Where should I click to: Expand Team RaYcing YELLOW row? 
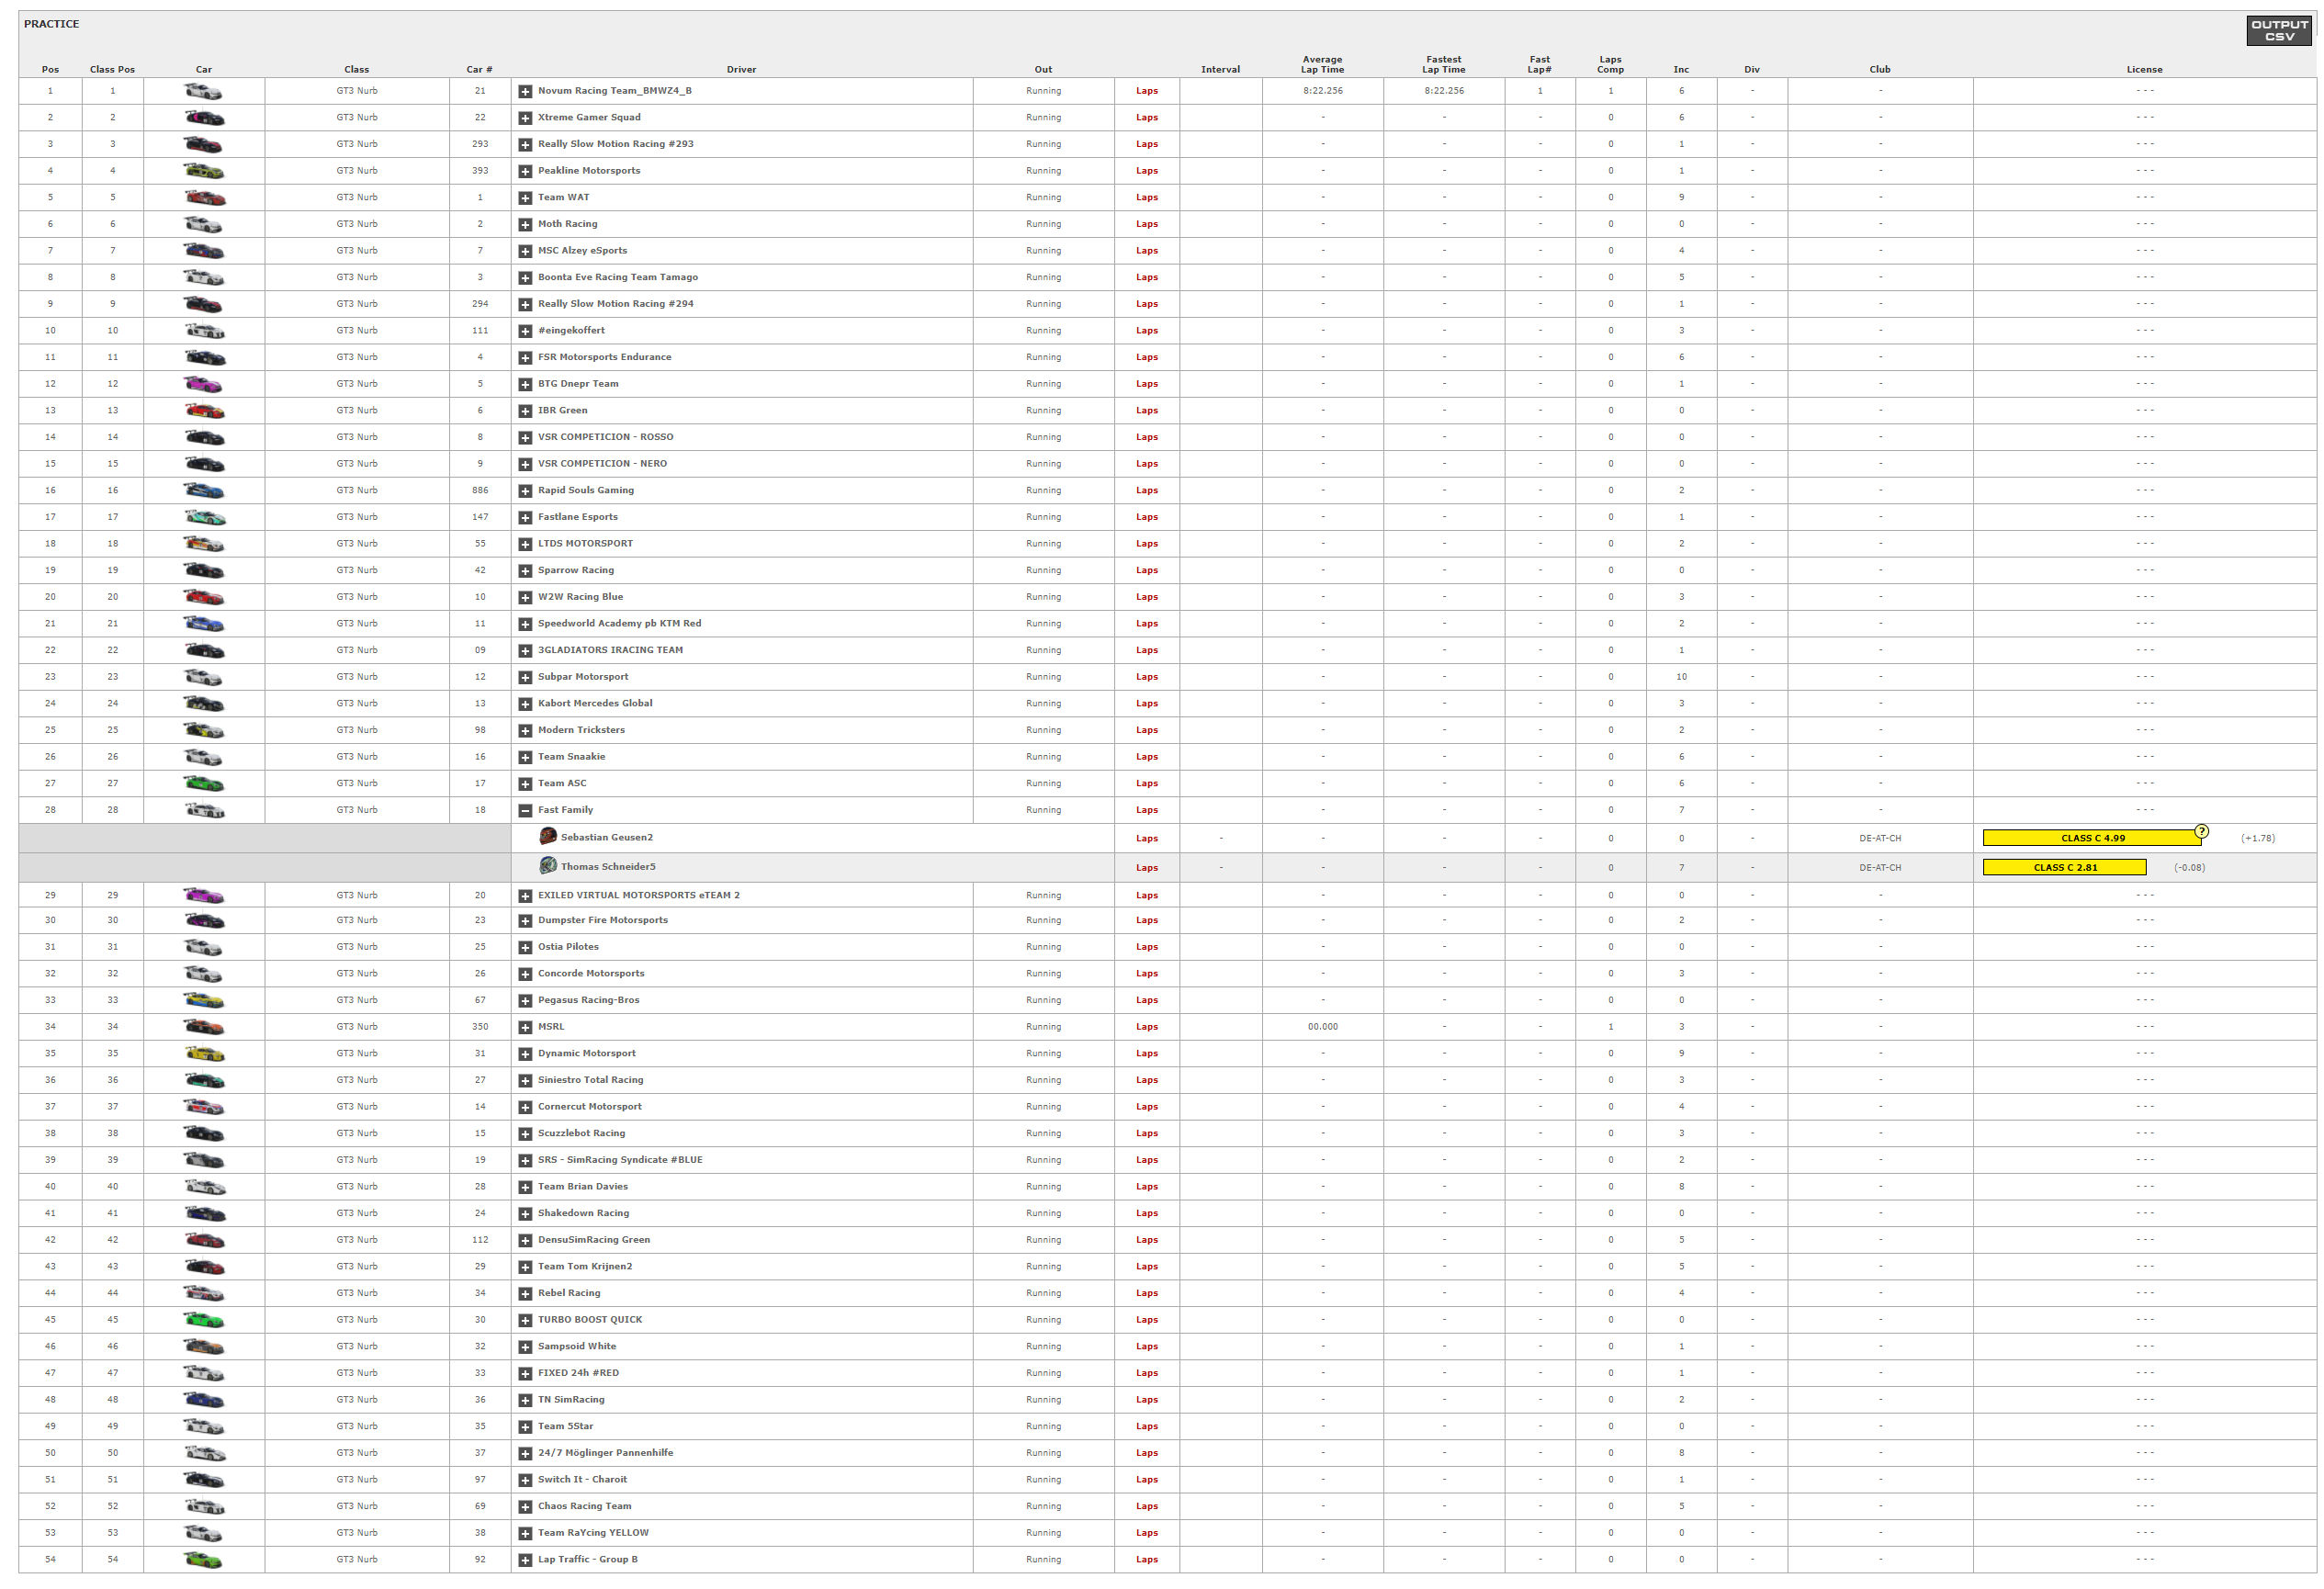[525, 1533]
